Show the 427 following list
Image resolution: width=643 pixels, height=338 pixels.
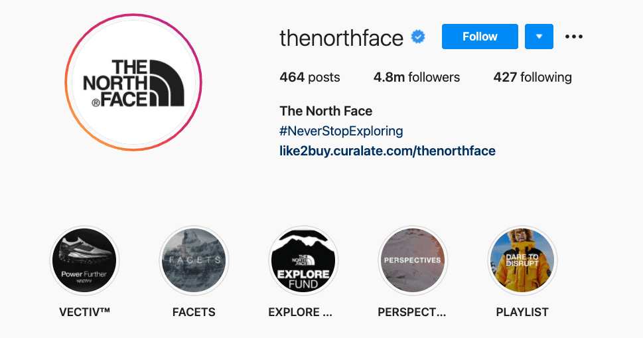coord(532,78)
